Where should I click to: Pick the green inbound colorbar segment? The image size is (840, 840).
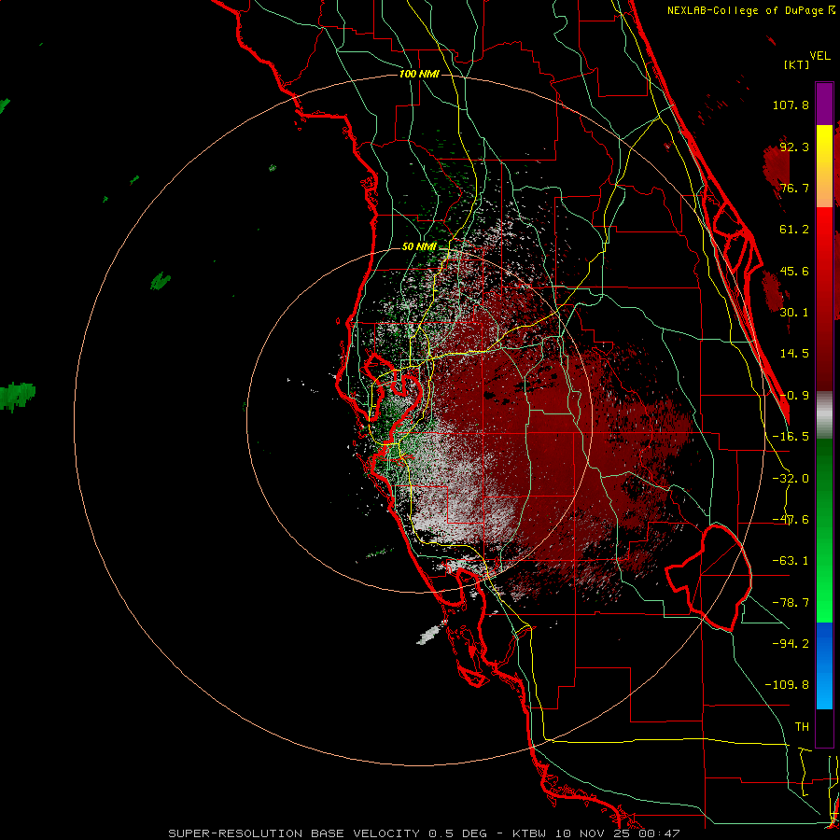(x=824, y=530)
